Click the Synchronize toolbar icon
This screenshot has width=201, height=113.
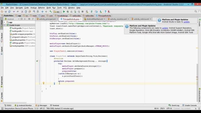pos(9,12)
